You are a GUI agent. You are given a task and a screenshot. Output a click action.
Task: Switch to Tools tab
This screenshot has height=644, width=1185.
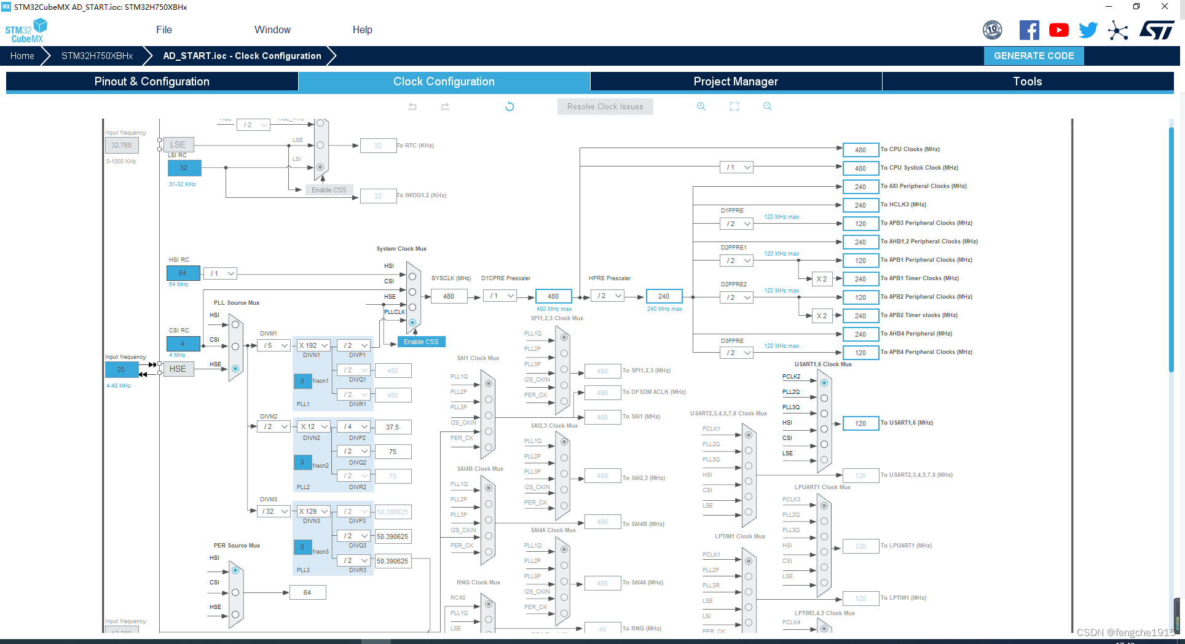1028,82
